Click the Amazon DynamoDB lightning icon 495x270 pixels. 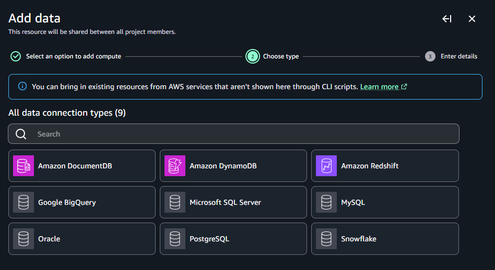click(175, 166)
